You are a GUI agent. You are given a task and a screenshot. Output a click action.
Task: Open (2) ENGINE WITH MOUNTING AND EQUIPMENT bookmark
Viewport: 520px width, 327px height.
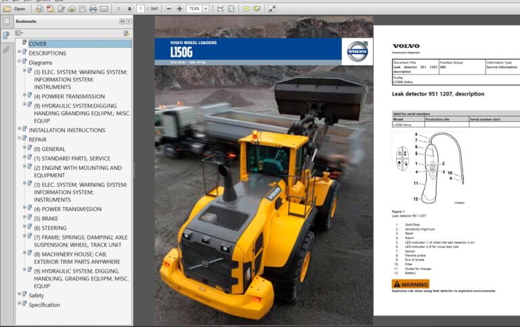click(78, 171)
